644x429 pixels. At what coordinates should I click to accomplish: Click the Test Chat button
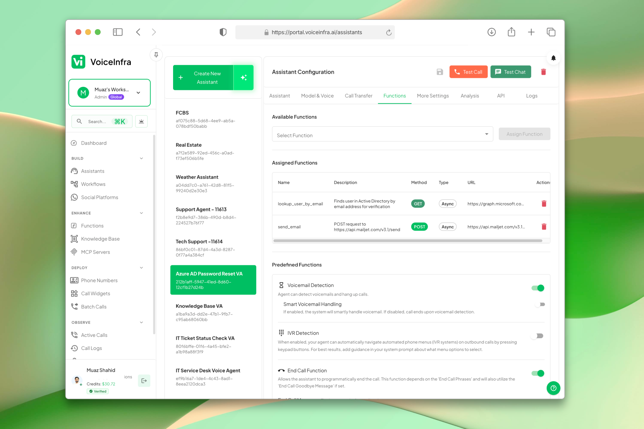[x=511, y=72]
